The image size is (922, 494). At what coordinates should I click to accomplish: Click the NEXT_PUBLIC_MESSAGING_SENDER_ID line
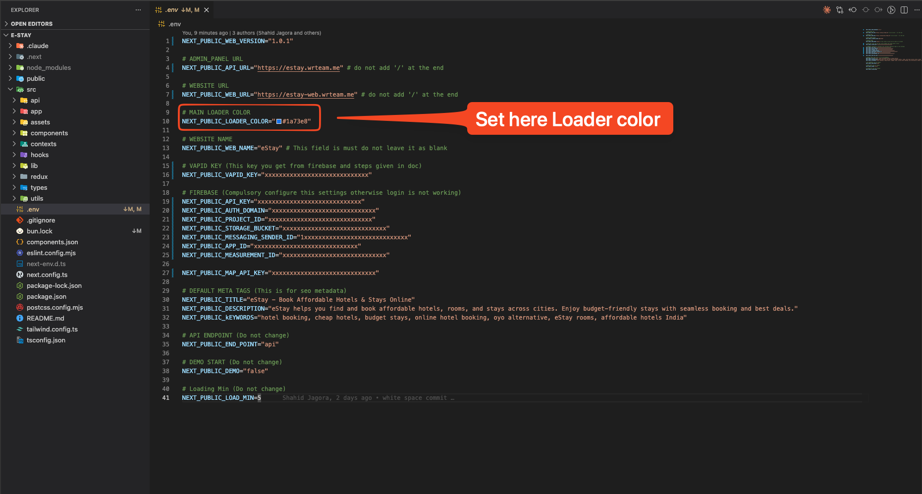(x=296, y=237)
